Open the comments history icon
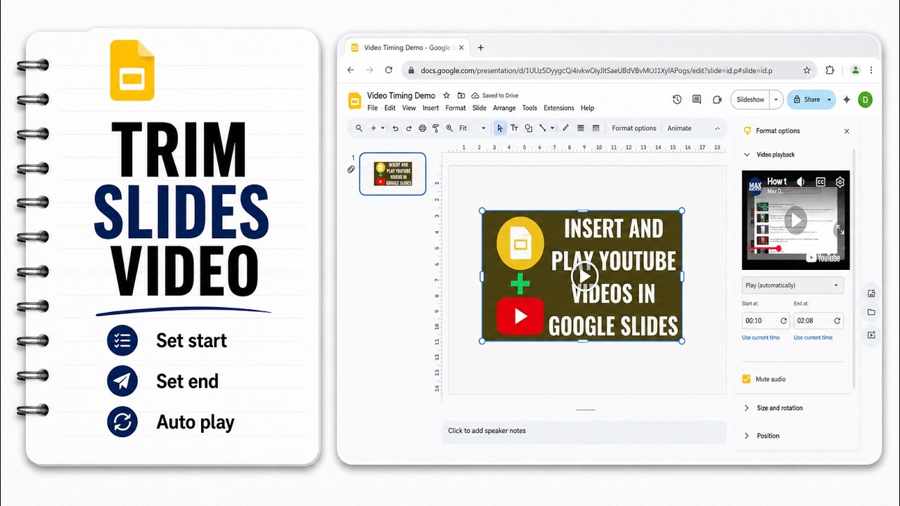 pyautogui.click(x=697, y=100)
